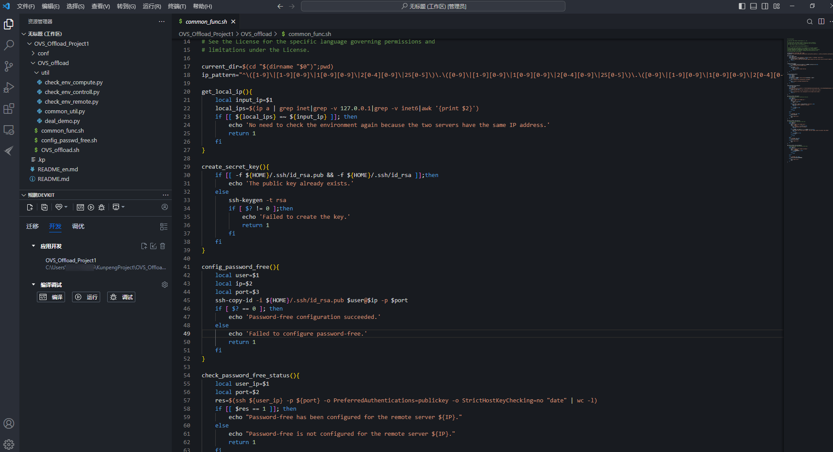The width and height of the screenshot is (833, 452).
Task: Create a new project under 应用开发
Action: [144, 246]
